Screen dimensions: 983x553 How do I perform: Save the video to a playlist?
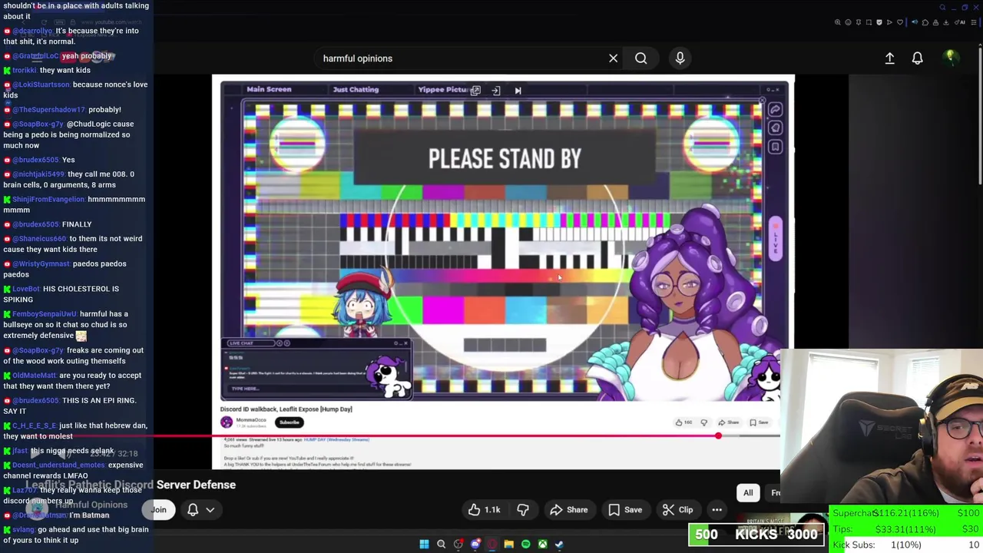pos(625,509)
